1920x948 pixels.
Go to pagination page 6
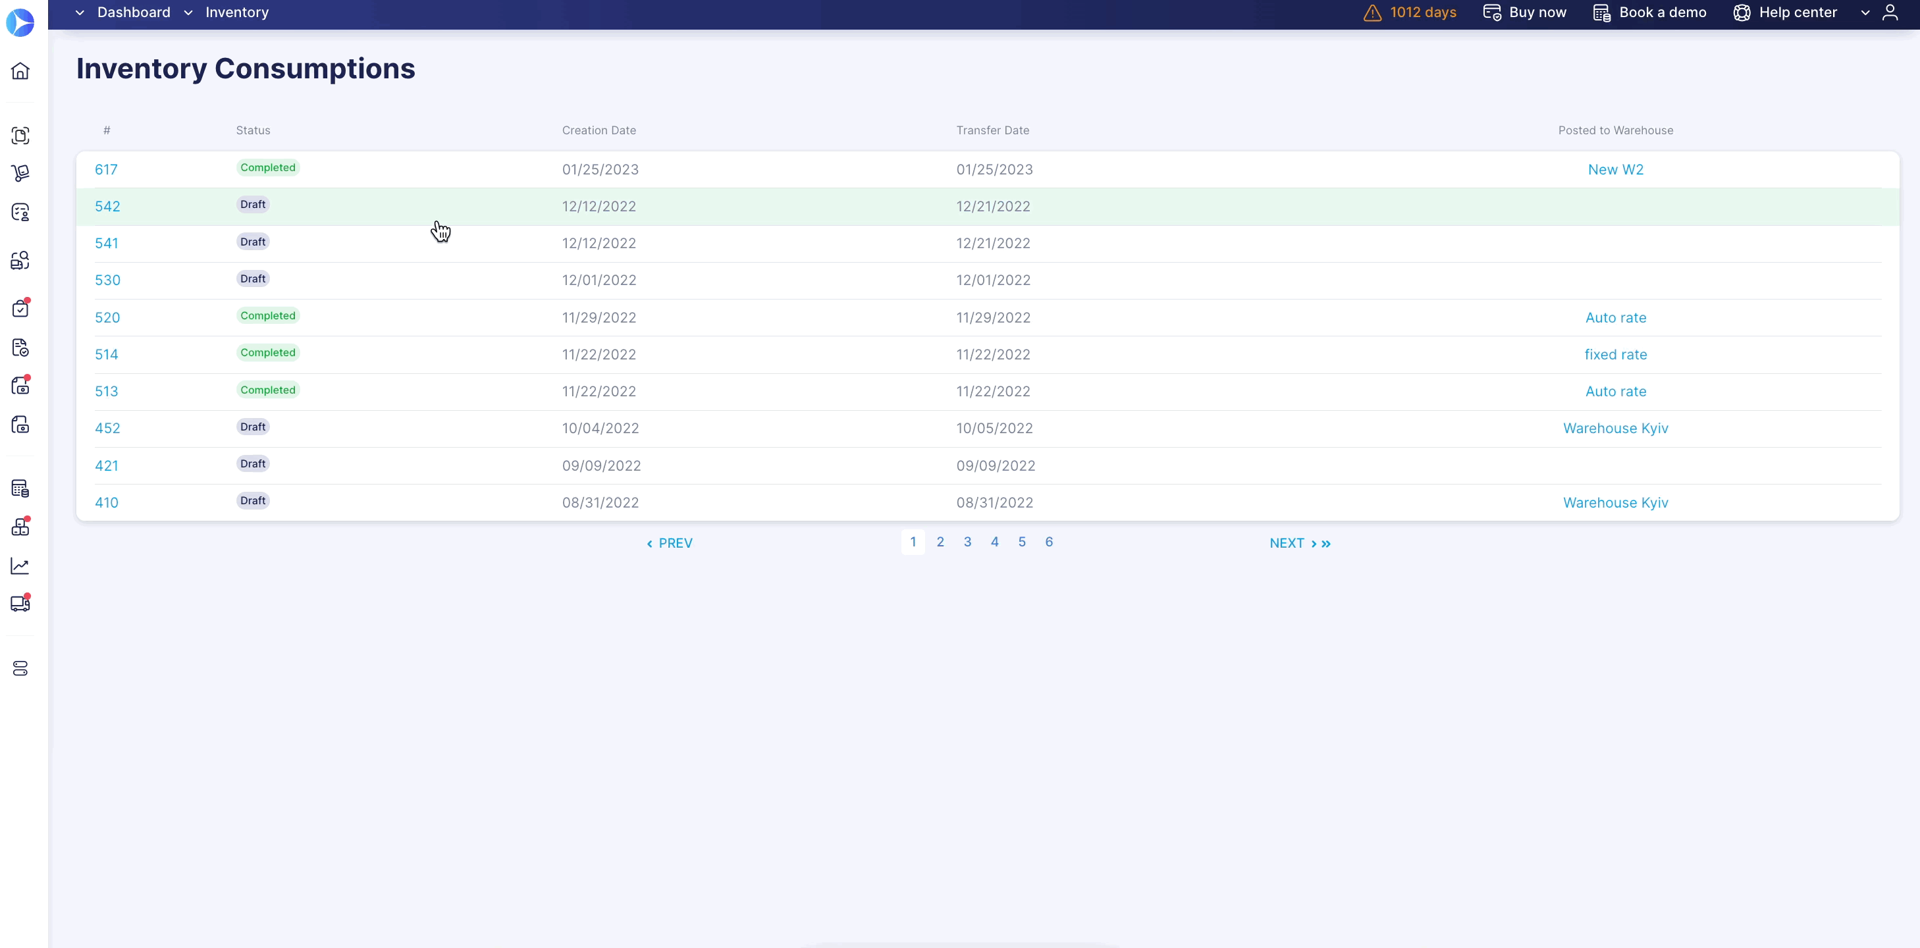(1049, 542)
